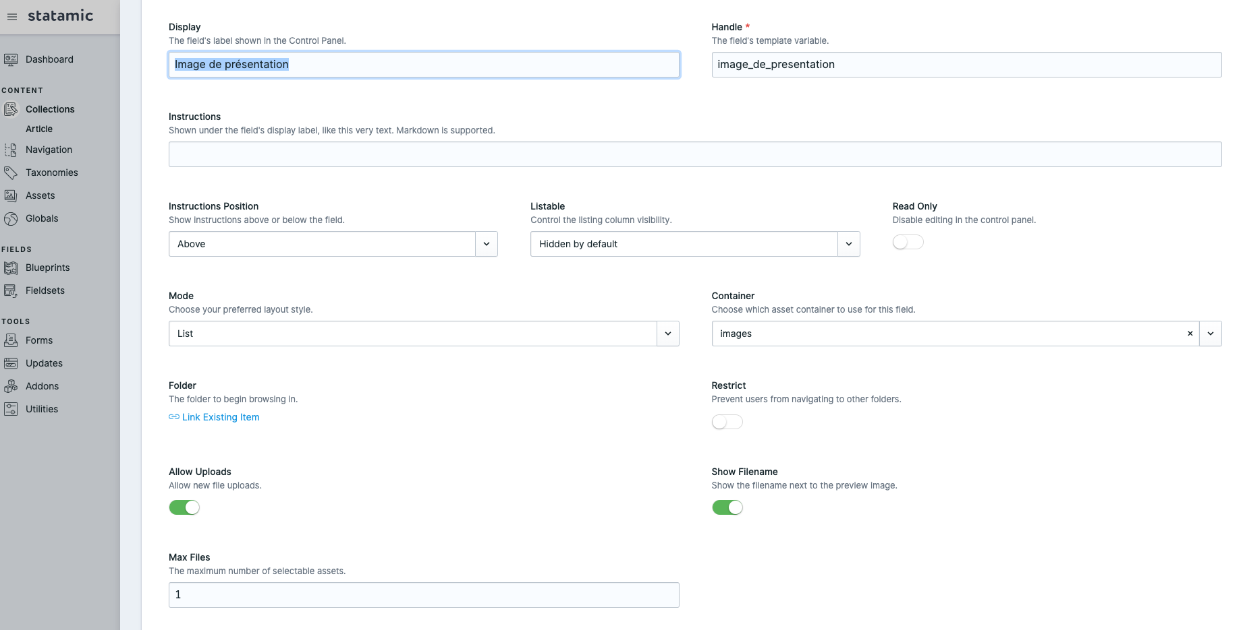Click the Taxonomies tag icon
Image resolution: width=1243 pixels, height=630 pixels.
click(x=11, y=172)
